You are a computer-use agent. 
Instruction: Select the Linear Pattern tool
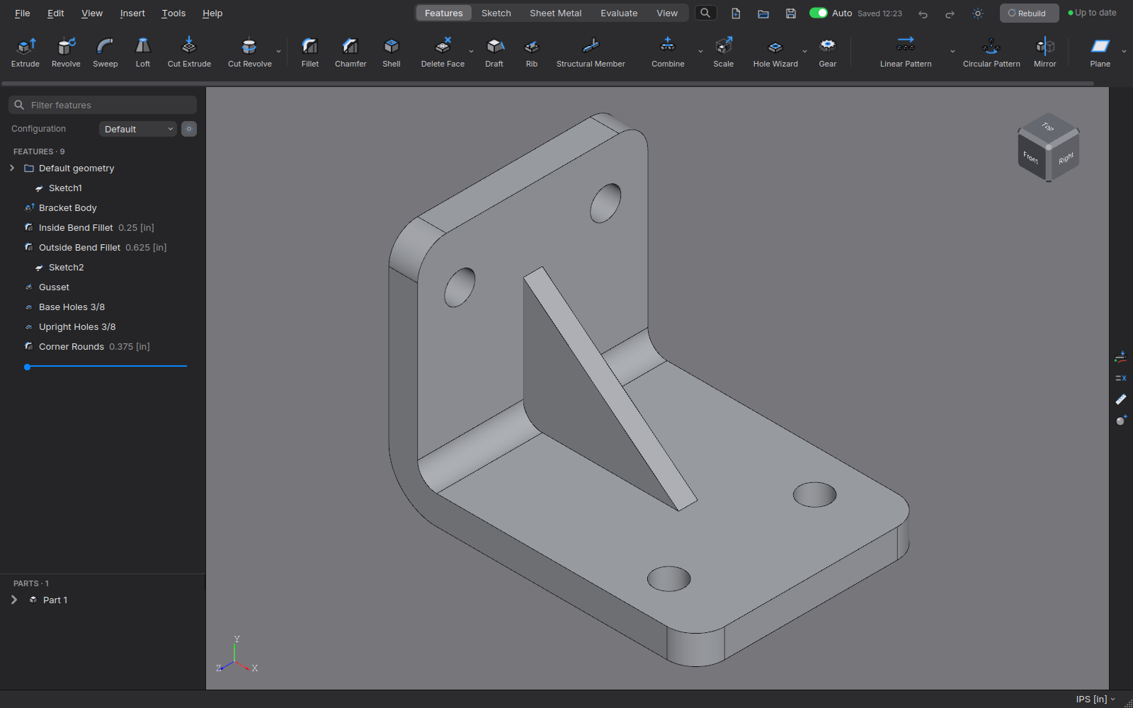906,53
